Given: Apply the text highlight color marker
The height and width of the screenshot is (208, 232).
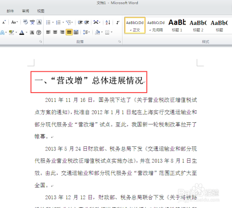Looking at the screenshot, I should tap(12, 32).
